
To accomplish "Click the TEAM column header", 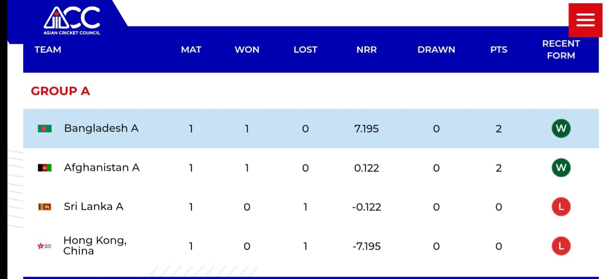I will pyautogui.click(x=48, y=50).
